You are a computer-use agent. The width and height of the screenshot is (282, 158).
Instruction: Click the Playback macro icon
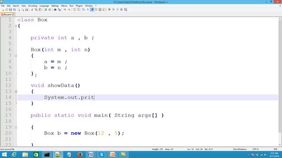(x=117, y=10)
